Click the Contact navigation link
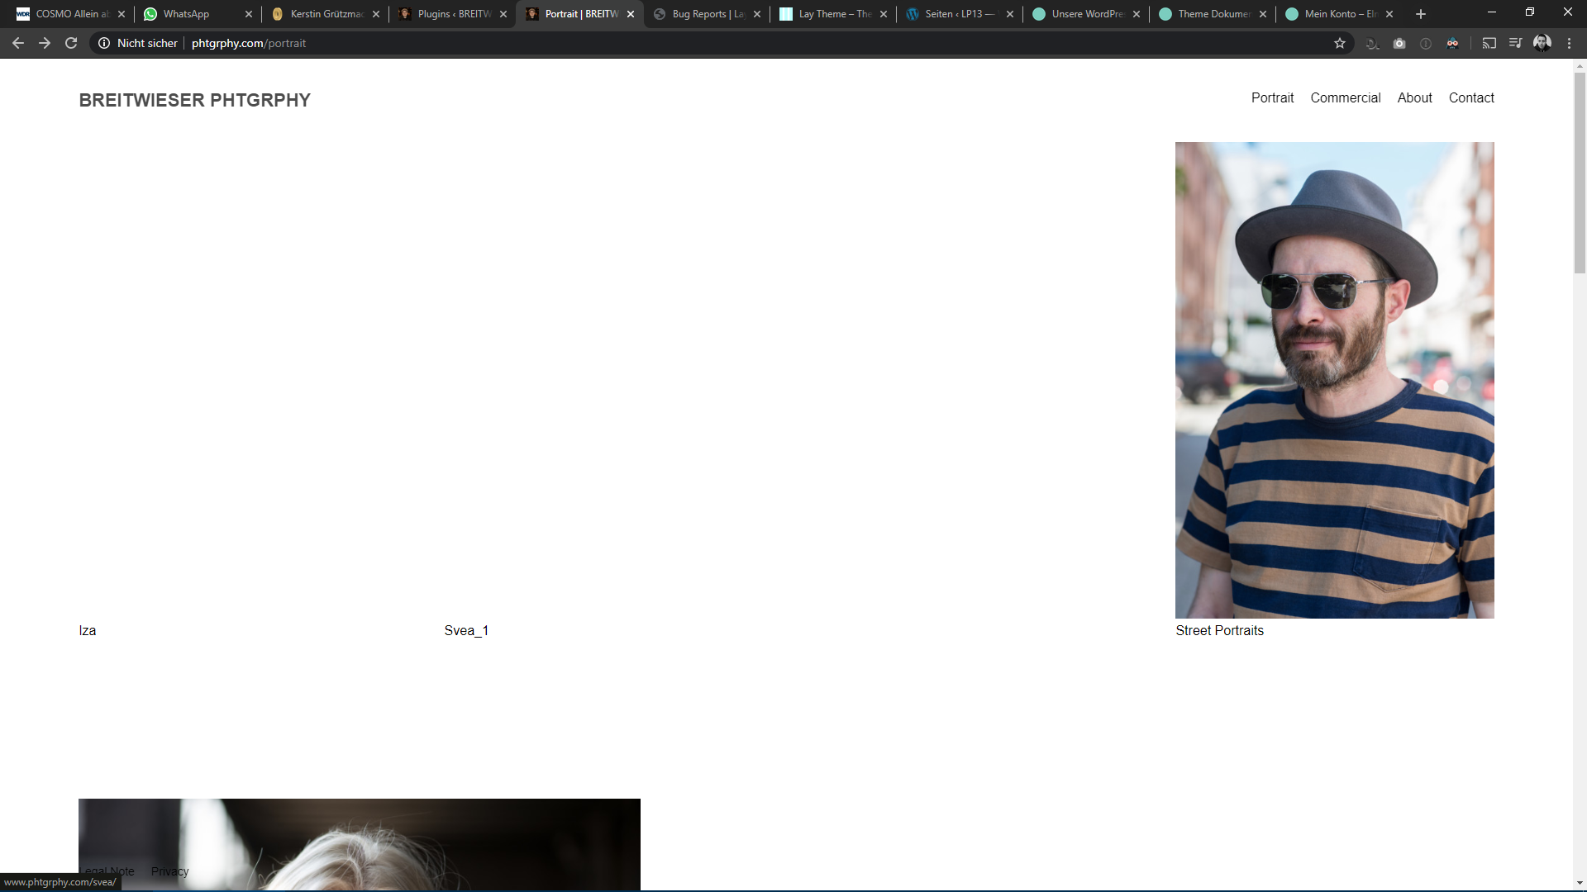 pyautogui.click(x=1471, y=97)
